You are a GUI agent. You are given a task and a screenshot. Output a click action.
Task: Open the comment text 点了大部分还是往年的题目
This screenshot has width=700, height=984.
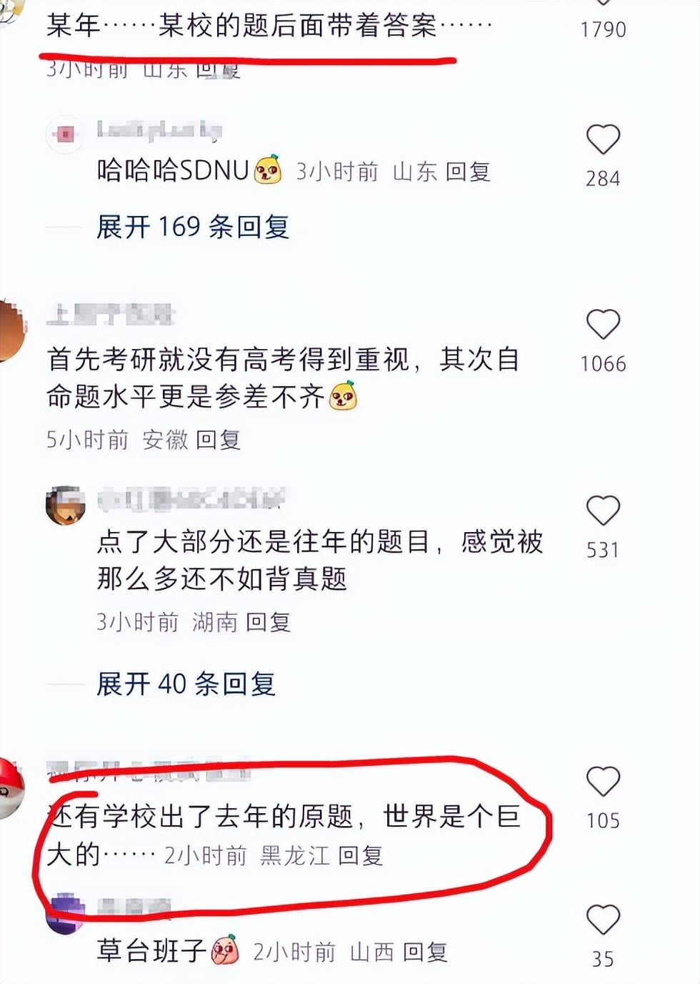(320, 560)
